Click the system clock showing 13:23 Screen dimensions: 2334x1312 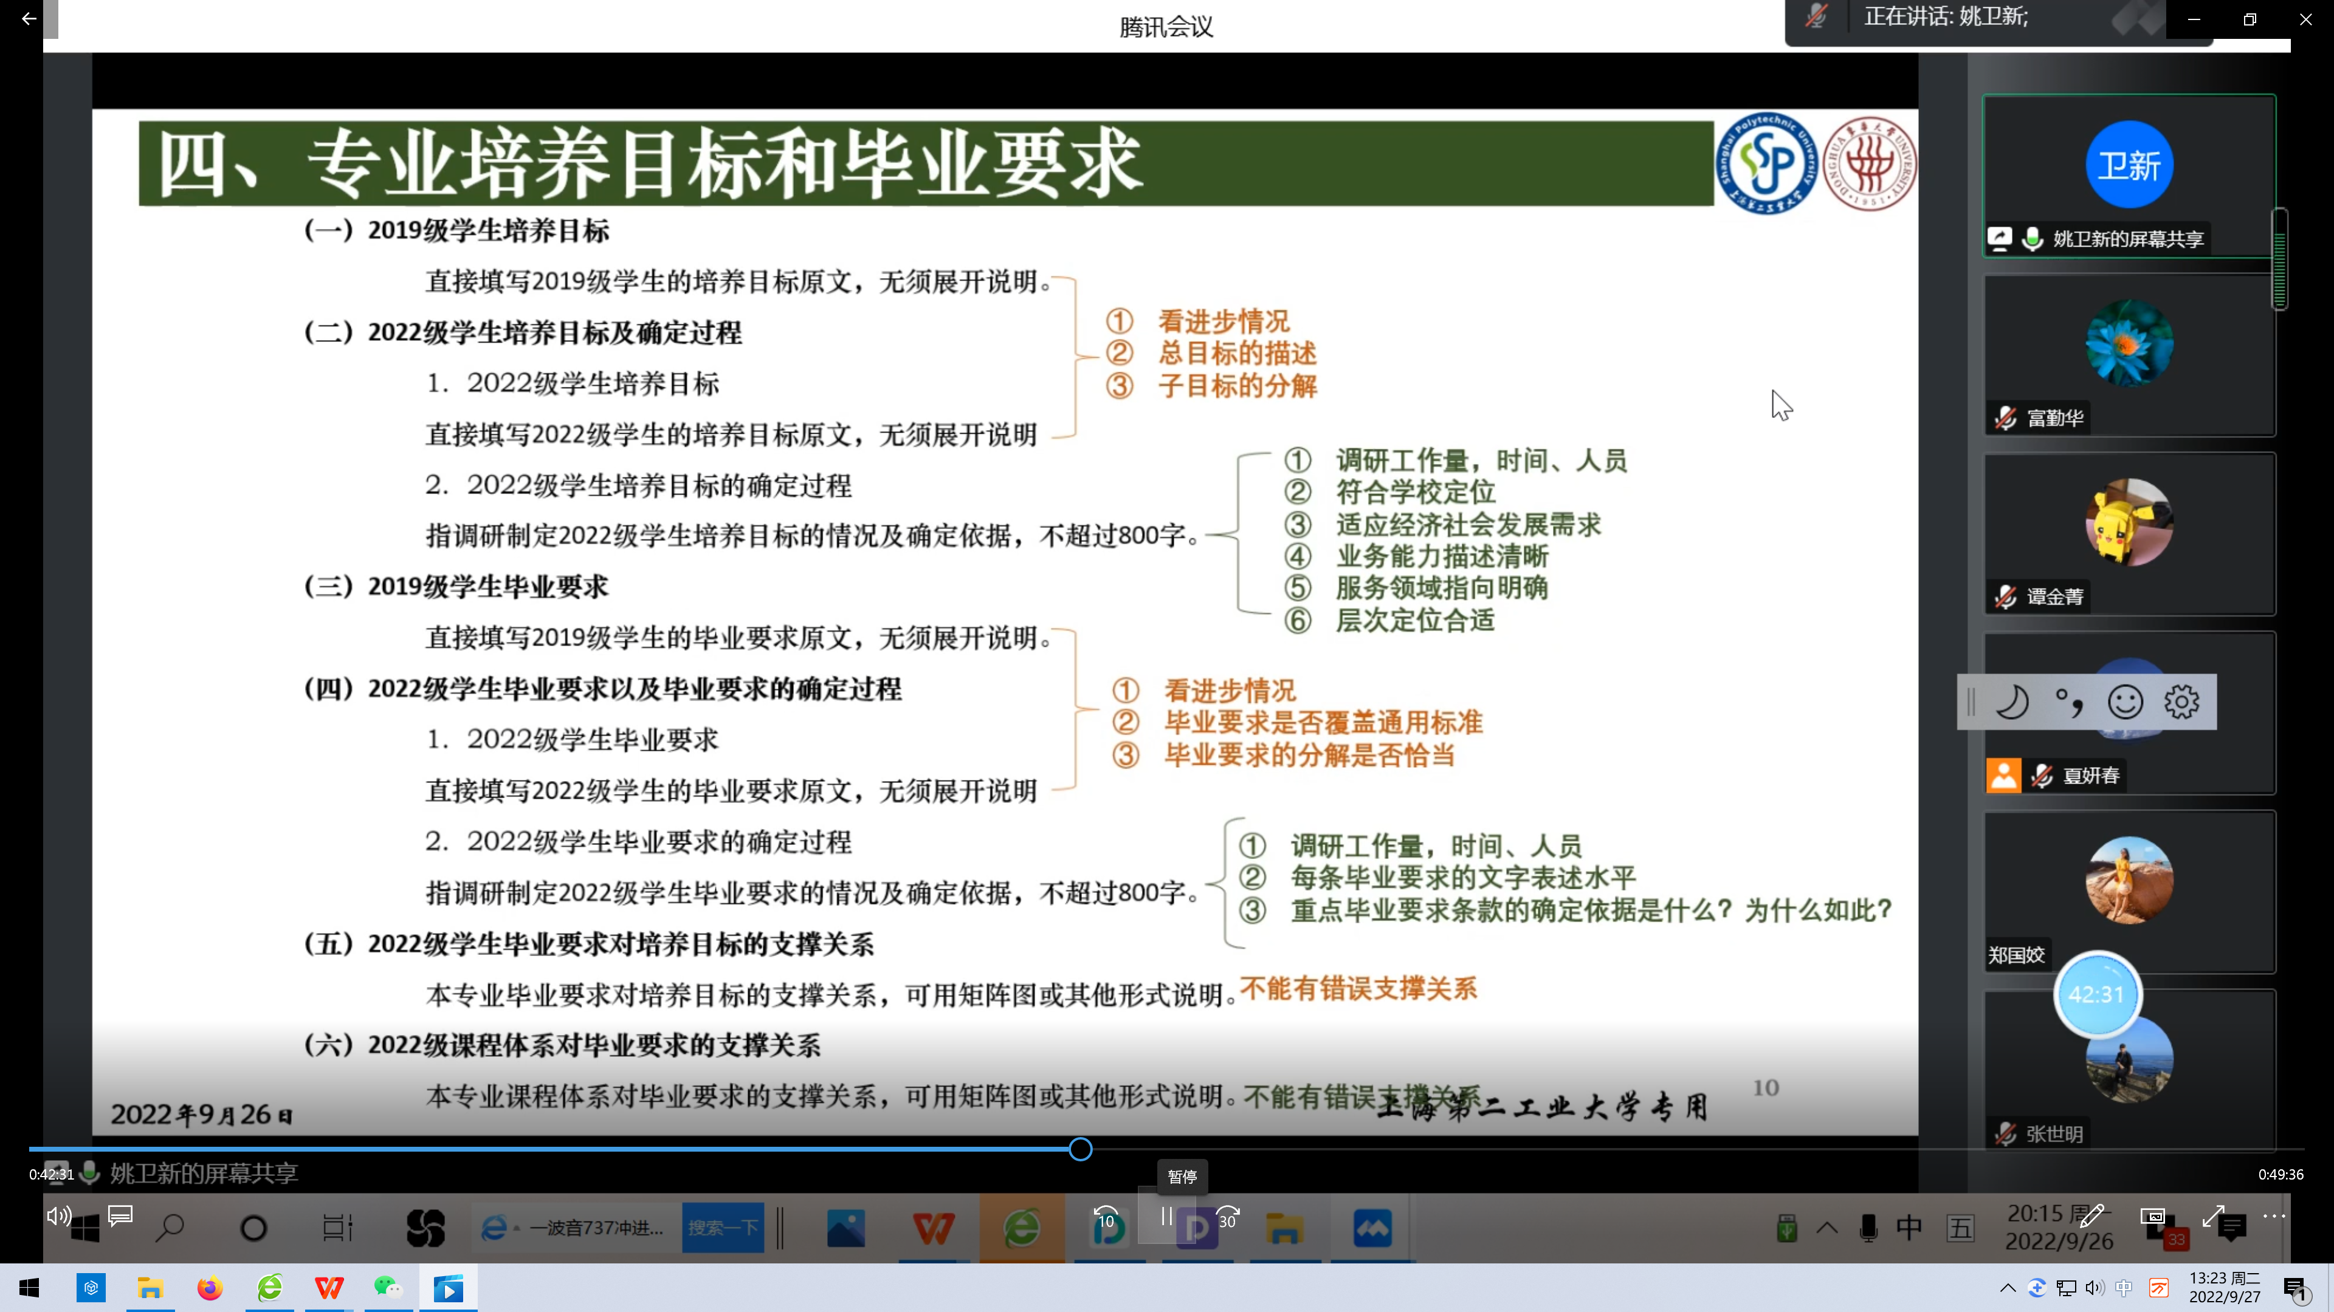2225,1288
